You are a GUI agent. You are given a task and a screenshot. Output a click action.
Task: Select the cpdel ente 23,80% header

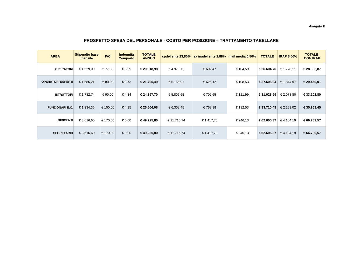point(176,56)
